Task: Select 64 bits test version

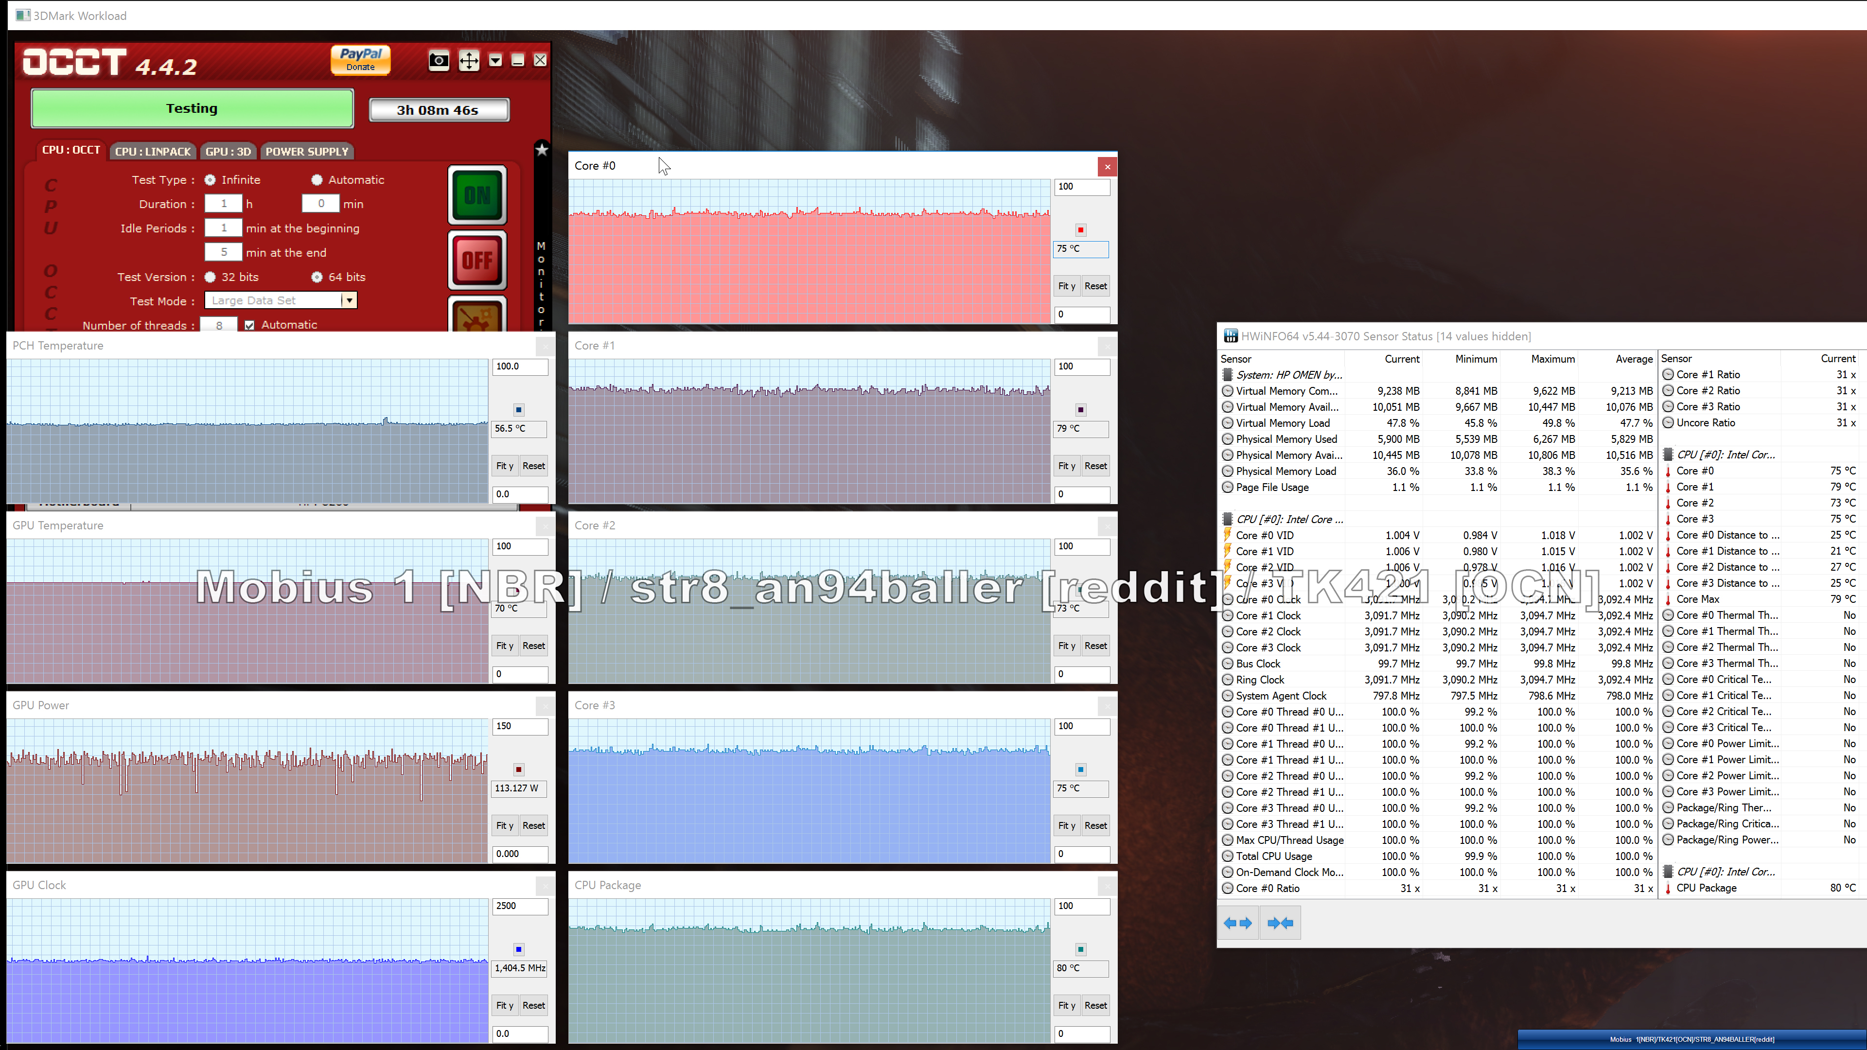Action: point(317,277)
